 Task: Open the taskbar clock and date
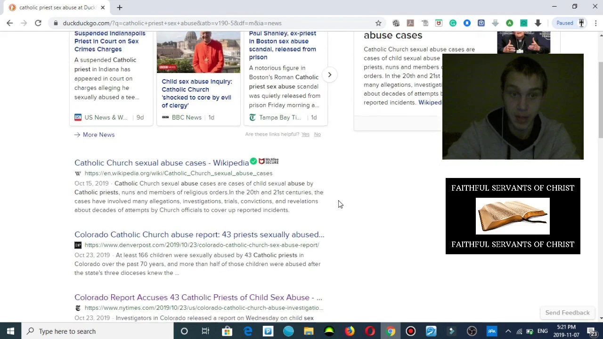566,331
